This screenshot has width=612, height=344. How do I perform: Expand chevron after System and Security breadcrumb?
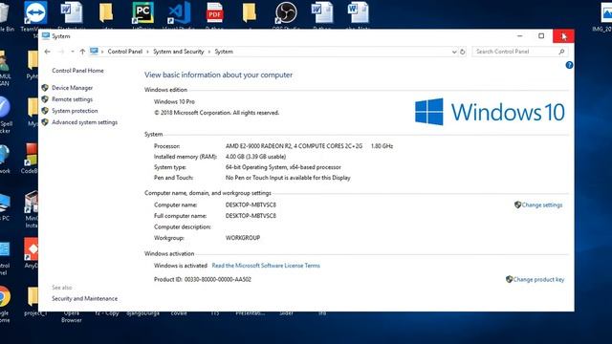[x=209, y=52]
